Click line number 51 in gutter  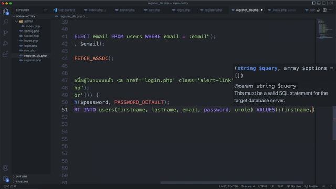[x=65, y=110]
